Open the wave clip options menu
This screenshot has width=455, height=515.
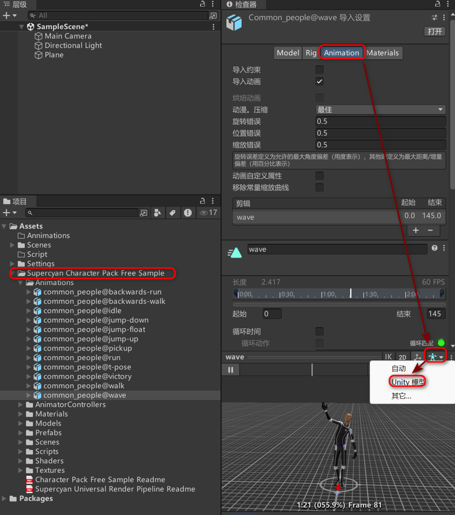(444, 248)
